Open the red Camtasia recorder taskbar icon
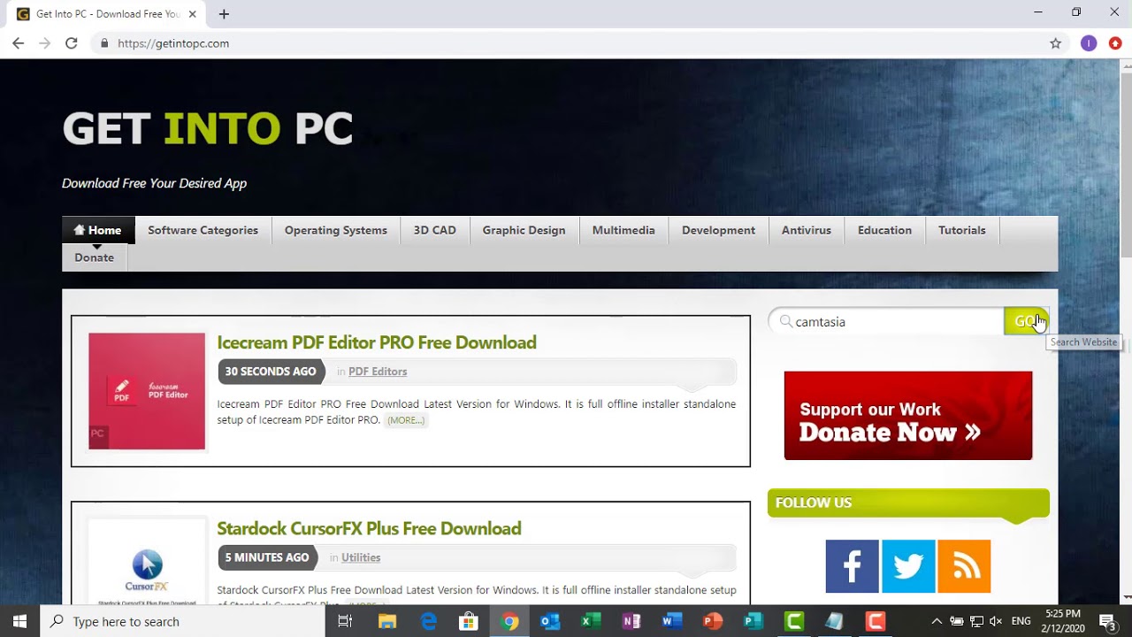The width and height of the screenshot is (1132, 637). (x=876, y=621)
